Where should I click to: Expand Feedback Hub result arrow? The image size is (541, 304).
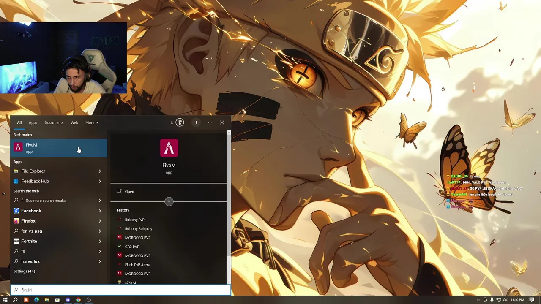point(100,181)
